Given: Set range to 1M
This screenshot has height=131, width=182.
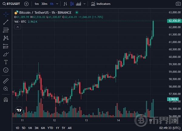Looking at the screenshot, I should click(30, 128).
